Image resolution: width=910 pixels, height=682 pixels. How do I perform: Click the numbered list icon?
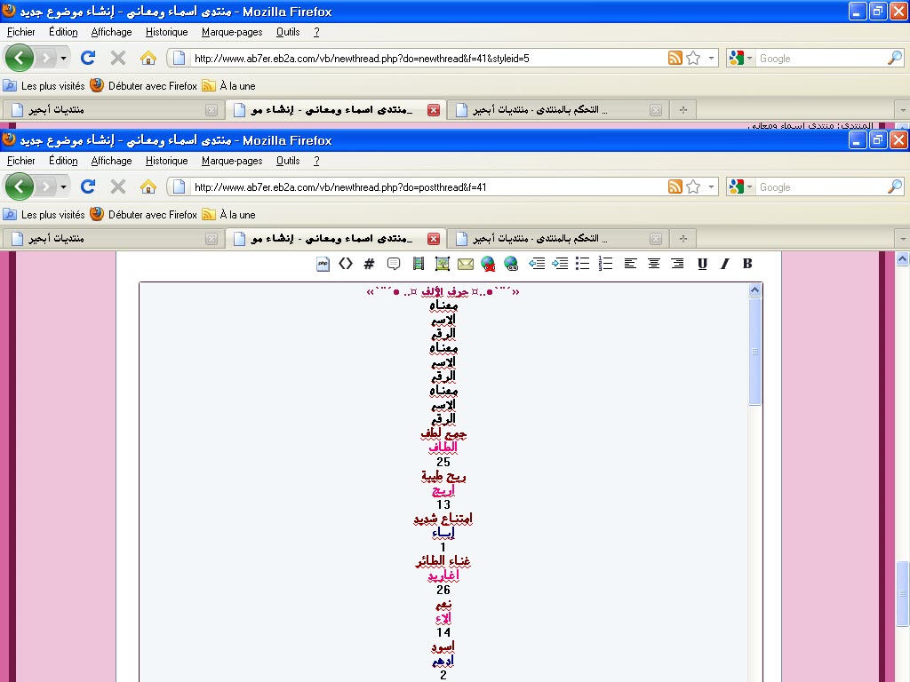tap(606, 264)
